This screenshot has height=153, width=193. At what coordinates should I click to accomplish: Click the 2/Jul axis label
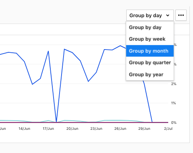pos(168,129)
